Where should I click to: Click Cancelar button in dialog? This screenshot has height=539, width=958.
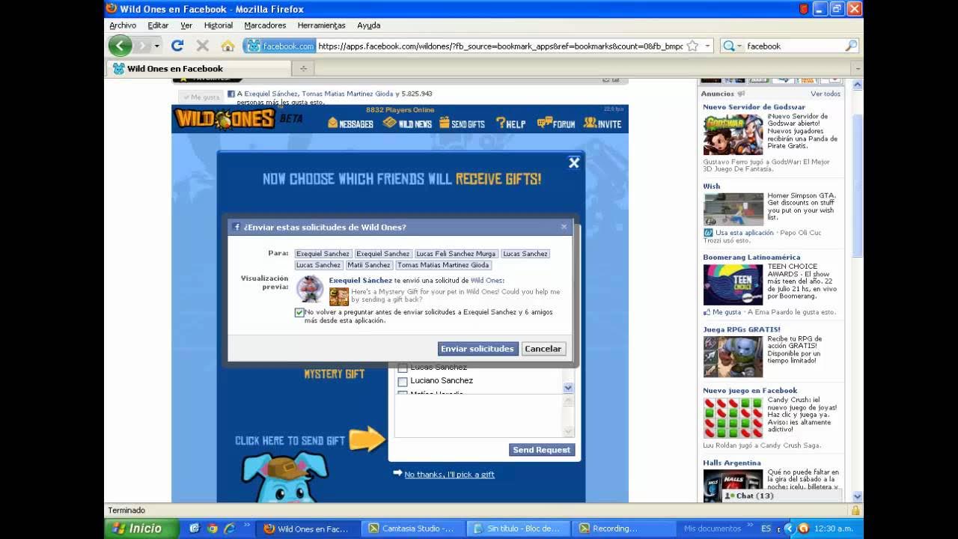click(x=543, y=349)
